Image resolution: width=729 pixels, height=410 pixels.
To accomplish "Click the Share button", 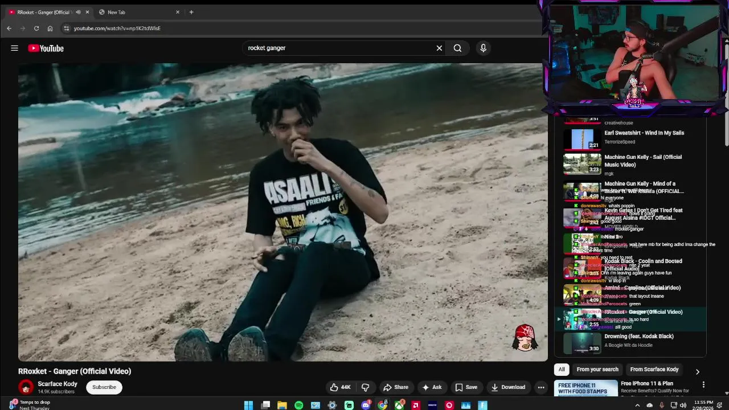I will click(x=396, y=387).
